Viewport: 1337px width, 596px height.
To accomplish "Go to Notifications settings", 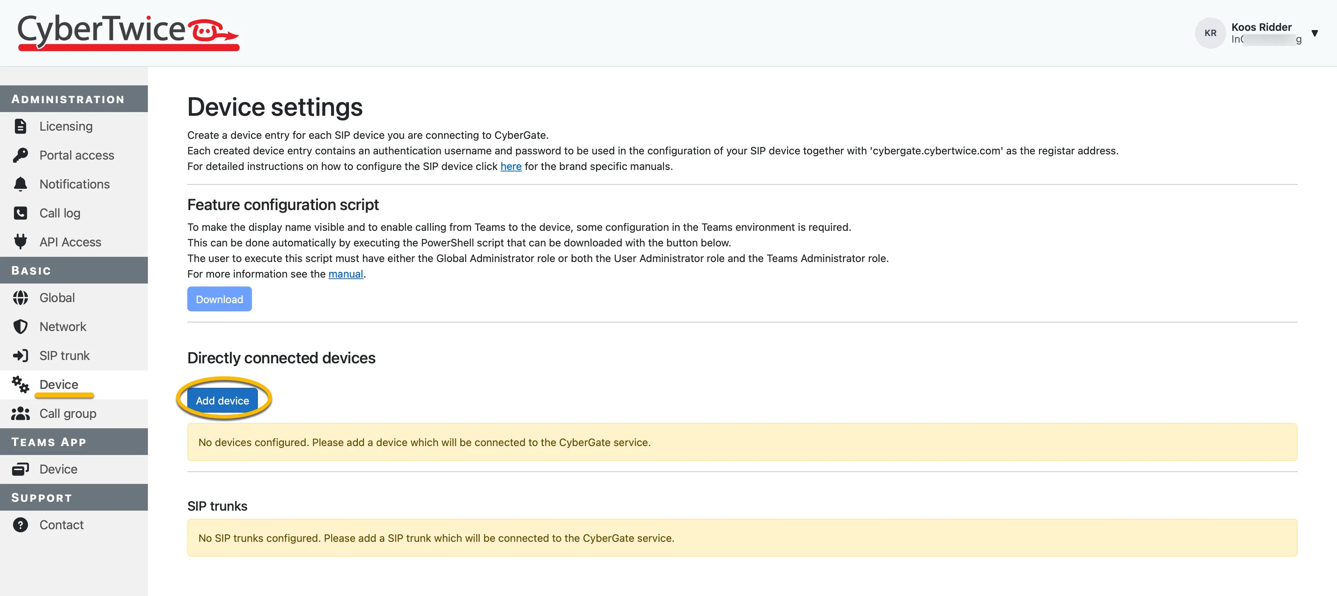I will 74,184.
